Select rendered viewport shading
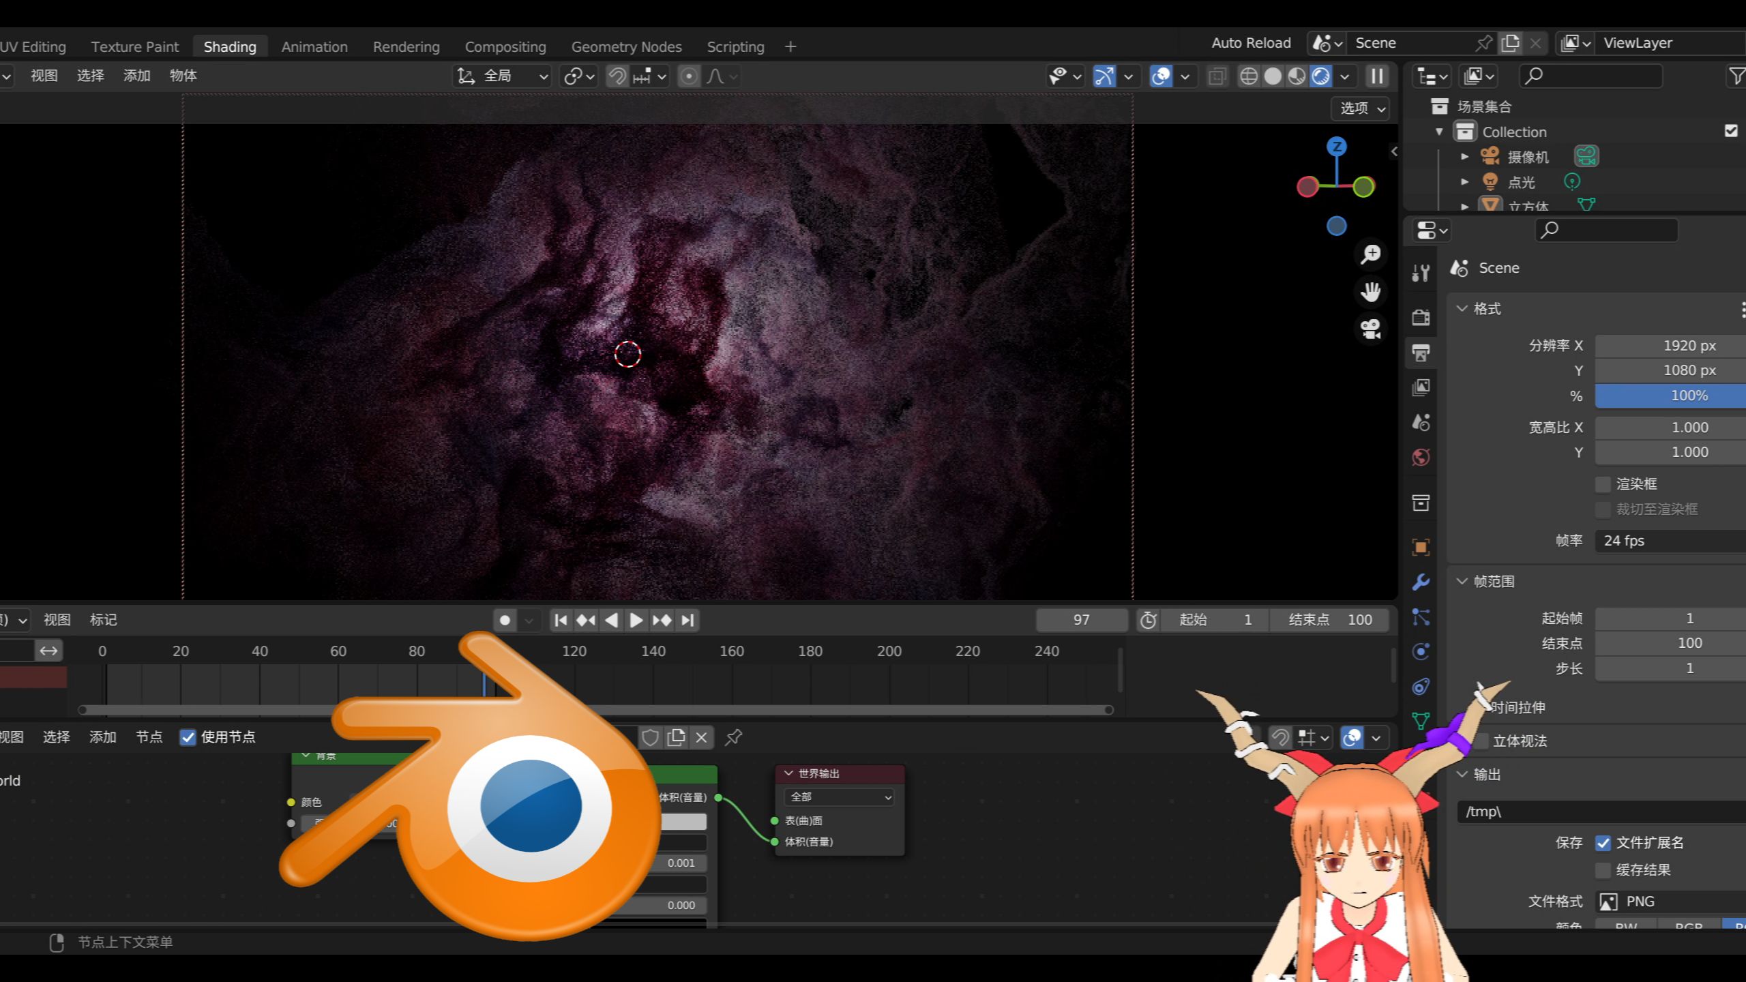The width and height of the screenshot is (1746, 982). click(x=1321, y=76)
